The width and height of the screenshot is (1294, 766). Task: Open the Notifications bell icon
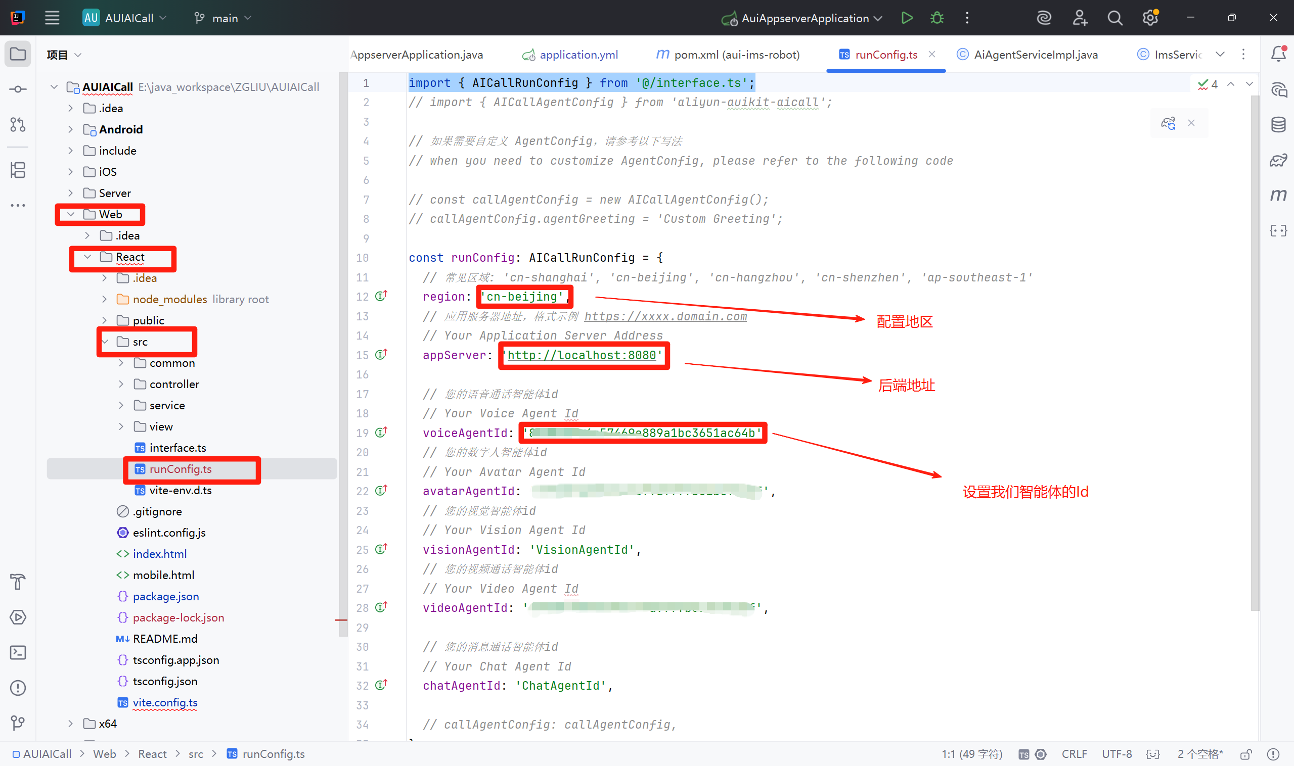[x=1278, y=54]
